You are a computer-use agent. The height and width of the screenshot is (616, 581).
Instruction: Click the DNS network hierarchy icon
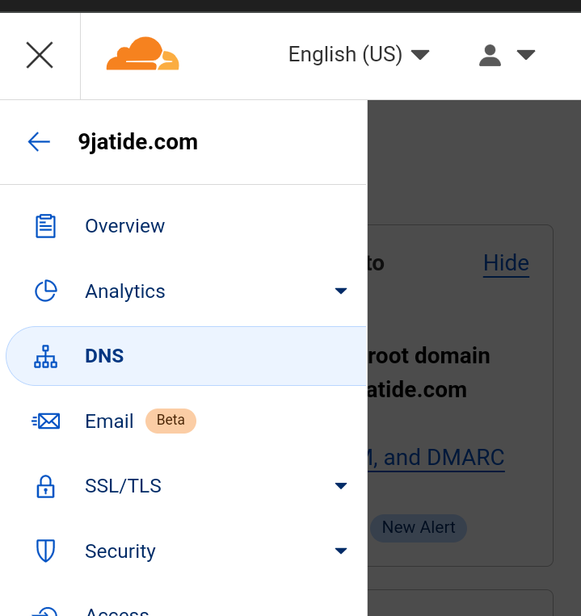tap(45, 356)
